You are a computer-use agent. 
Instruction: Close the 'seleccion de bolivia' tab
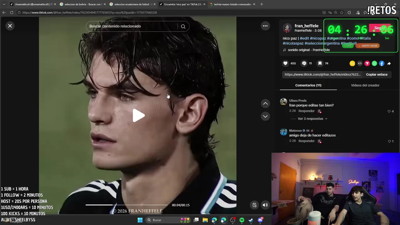click(105, 4)
